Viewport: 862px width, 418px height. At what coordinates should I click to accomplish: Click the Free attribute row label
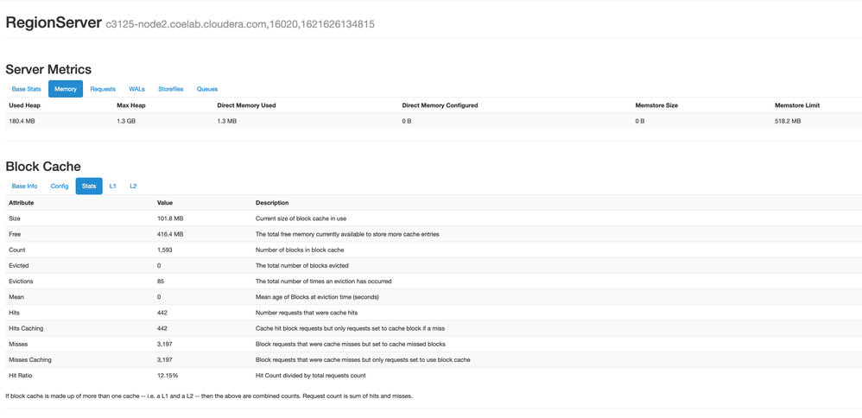coord(15,234)
